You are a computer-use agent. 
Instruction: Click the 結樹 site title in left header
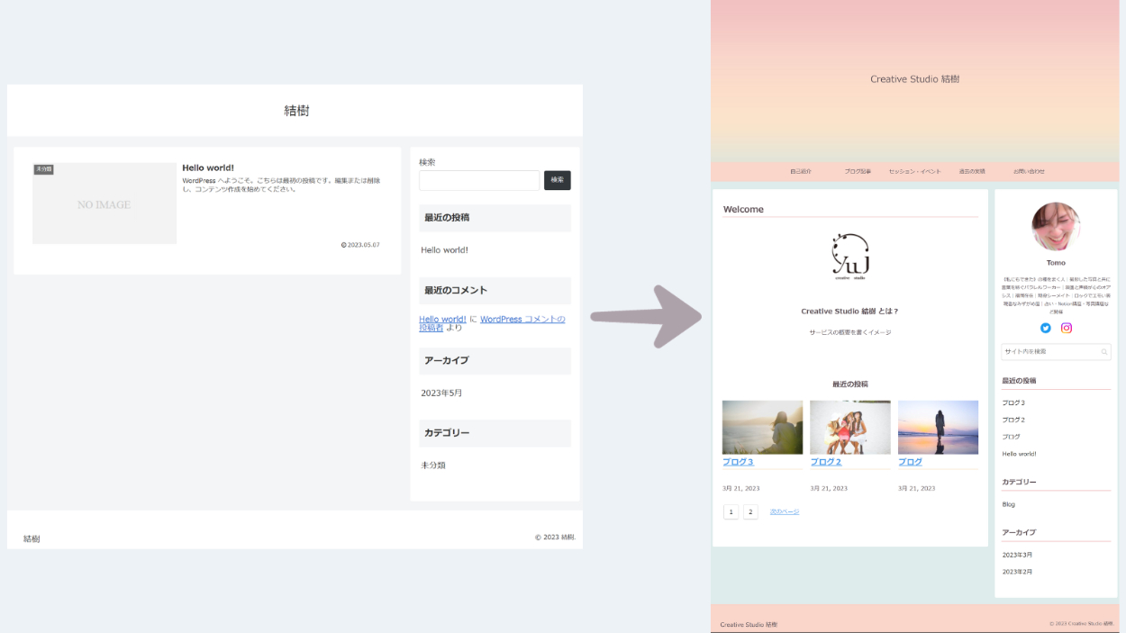pos(296,111)
